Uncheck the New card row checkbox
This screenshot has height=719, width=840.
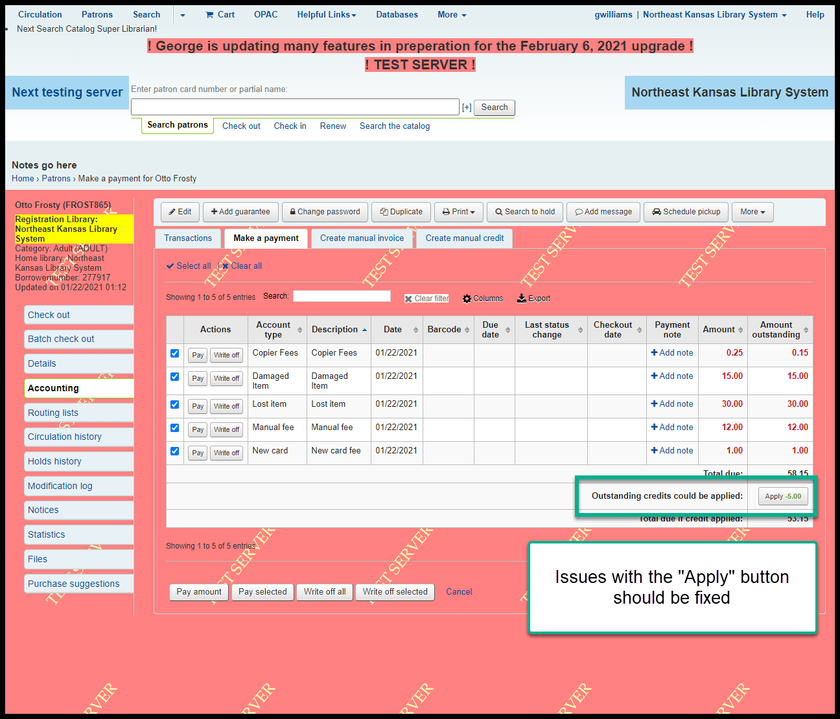[x=174, y=451]
